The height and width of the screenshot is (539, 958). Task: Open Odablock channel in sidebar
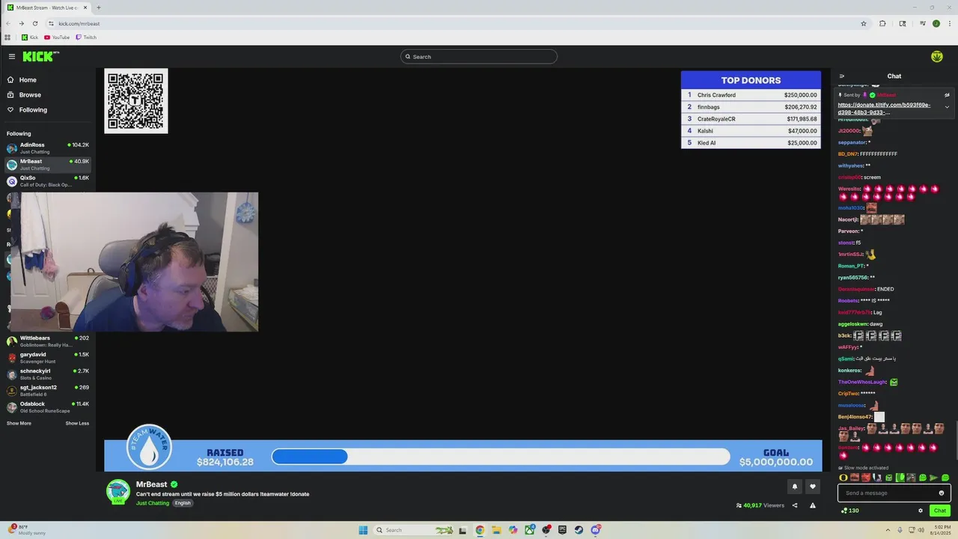point(48,407)
